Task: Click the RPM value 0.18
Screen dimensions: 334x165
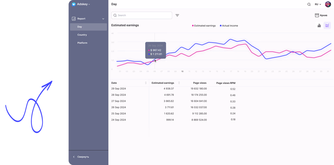Action: 233,120
